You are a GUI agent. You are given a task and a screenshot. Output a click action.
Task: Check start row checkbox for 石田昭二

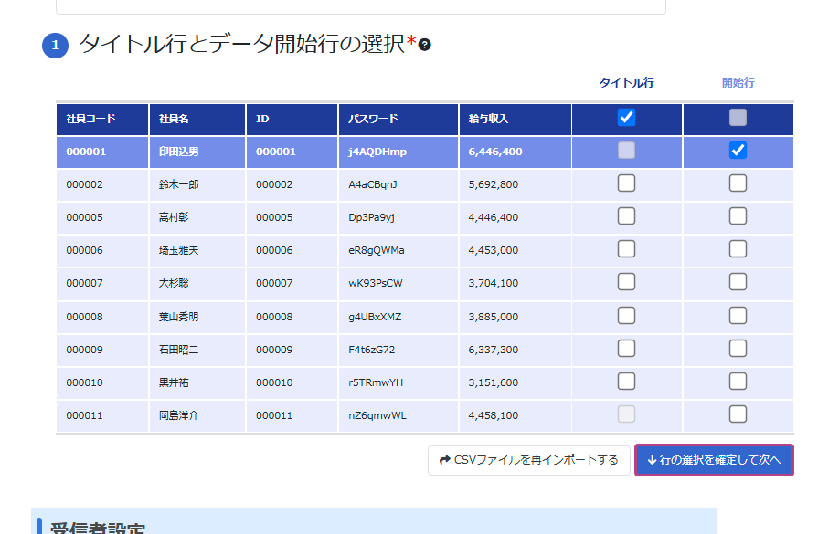(738, 349)
